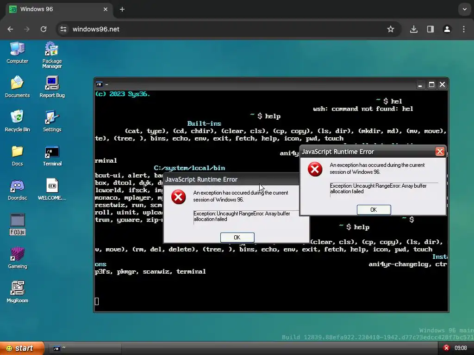Expand the tab search dropdown arrow
474x355 pixels.
pos(465,9)
